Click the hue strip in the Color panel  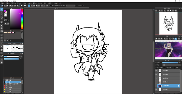click(22, 19)
